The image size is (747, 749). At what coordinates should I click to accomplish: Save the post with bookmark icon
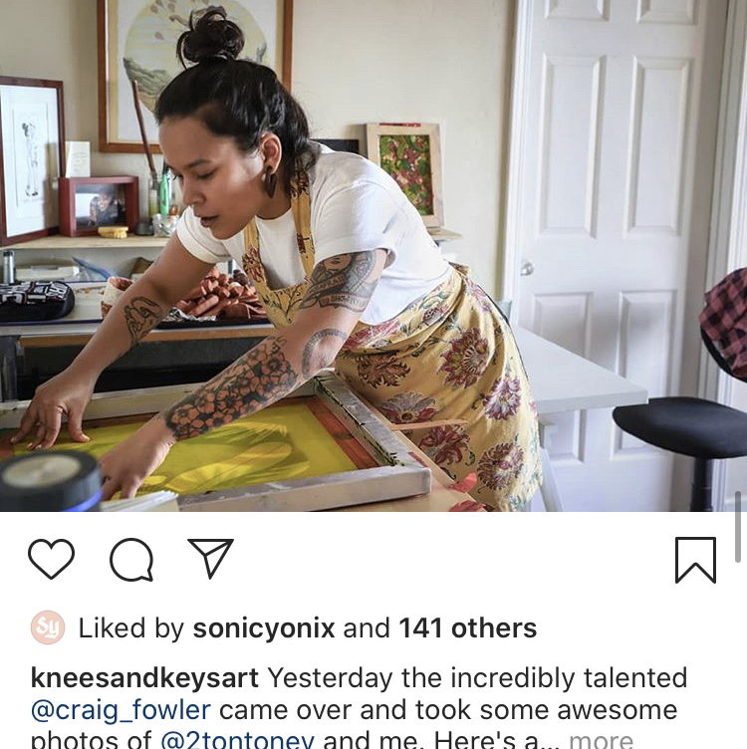coord(695,560)
